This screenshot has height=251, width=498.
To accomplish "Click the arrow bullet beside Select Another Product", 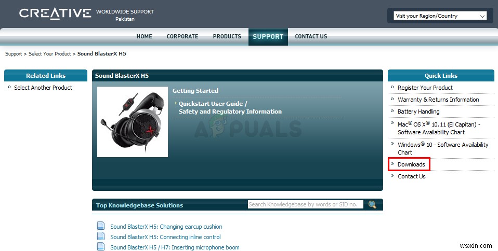I will [9, 87].
